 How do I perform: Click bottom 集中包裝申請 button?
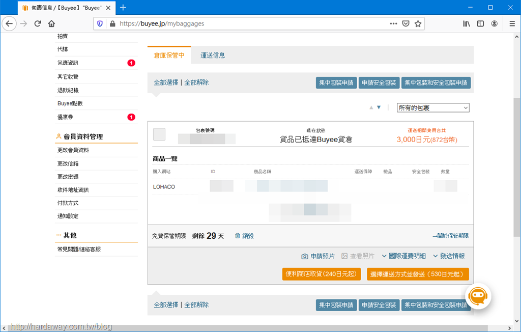click(336, 305)
